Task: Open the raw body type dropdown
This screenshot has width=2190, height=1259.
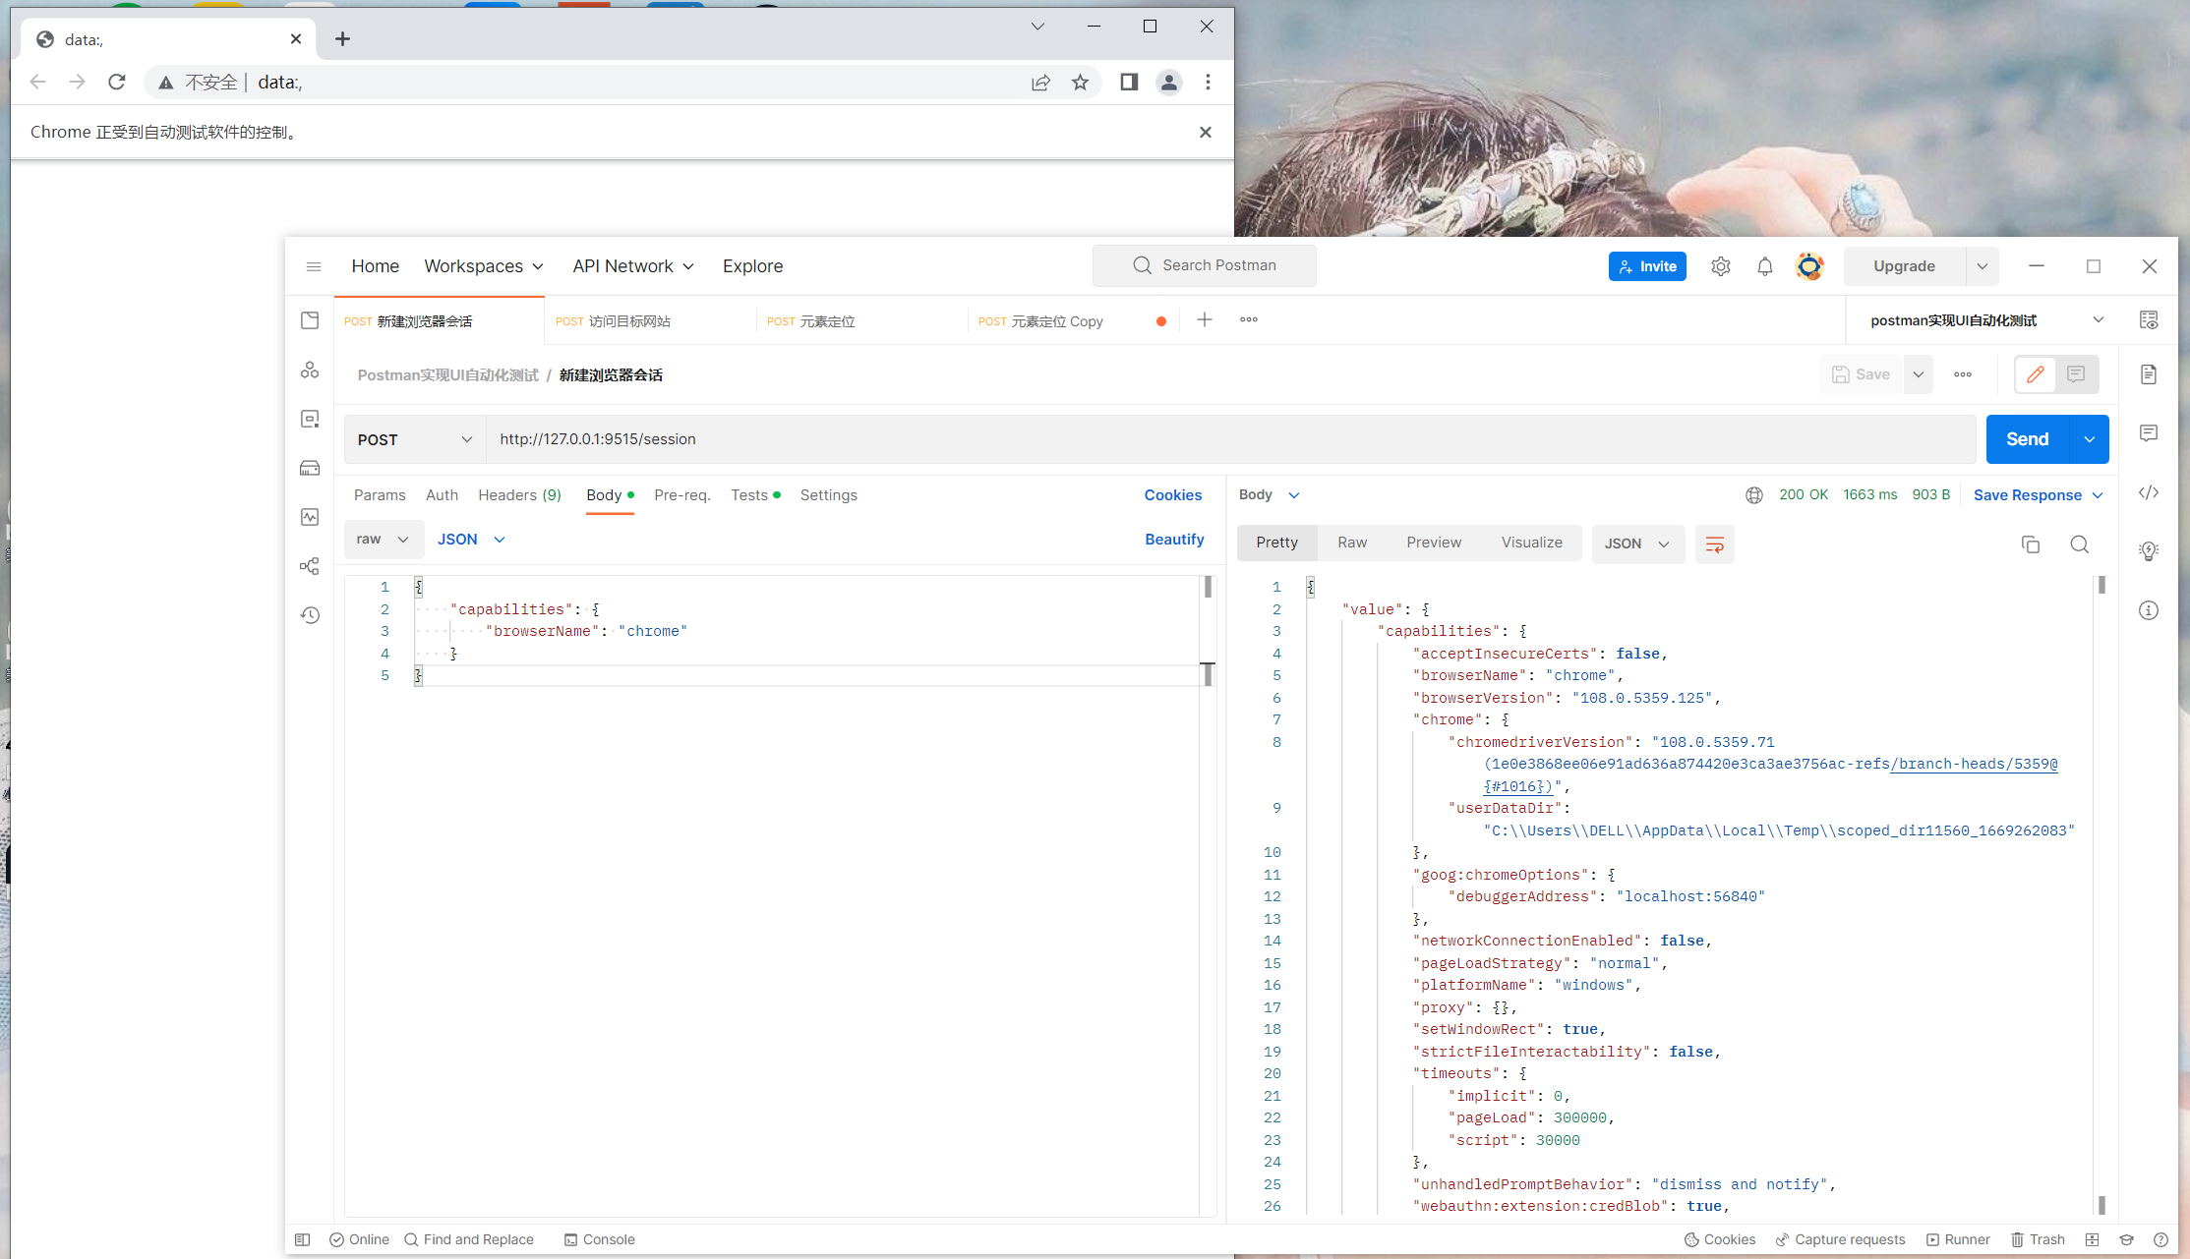Action: coord(383,540)
